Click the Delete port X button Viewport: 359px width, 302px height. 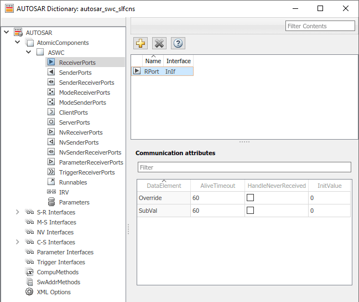[159, 43]
